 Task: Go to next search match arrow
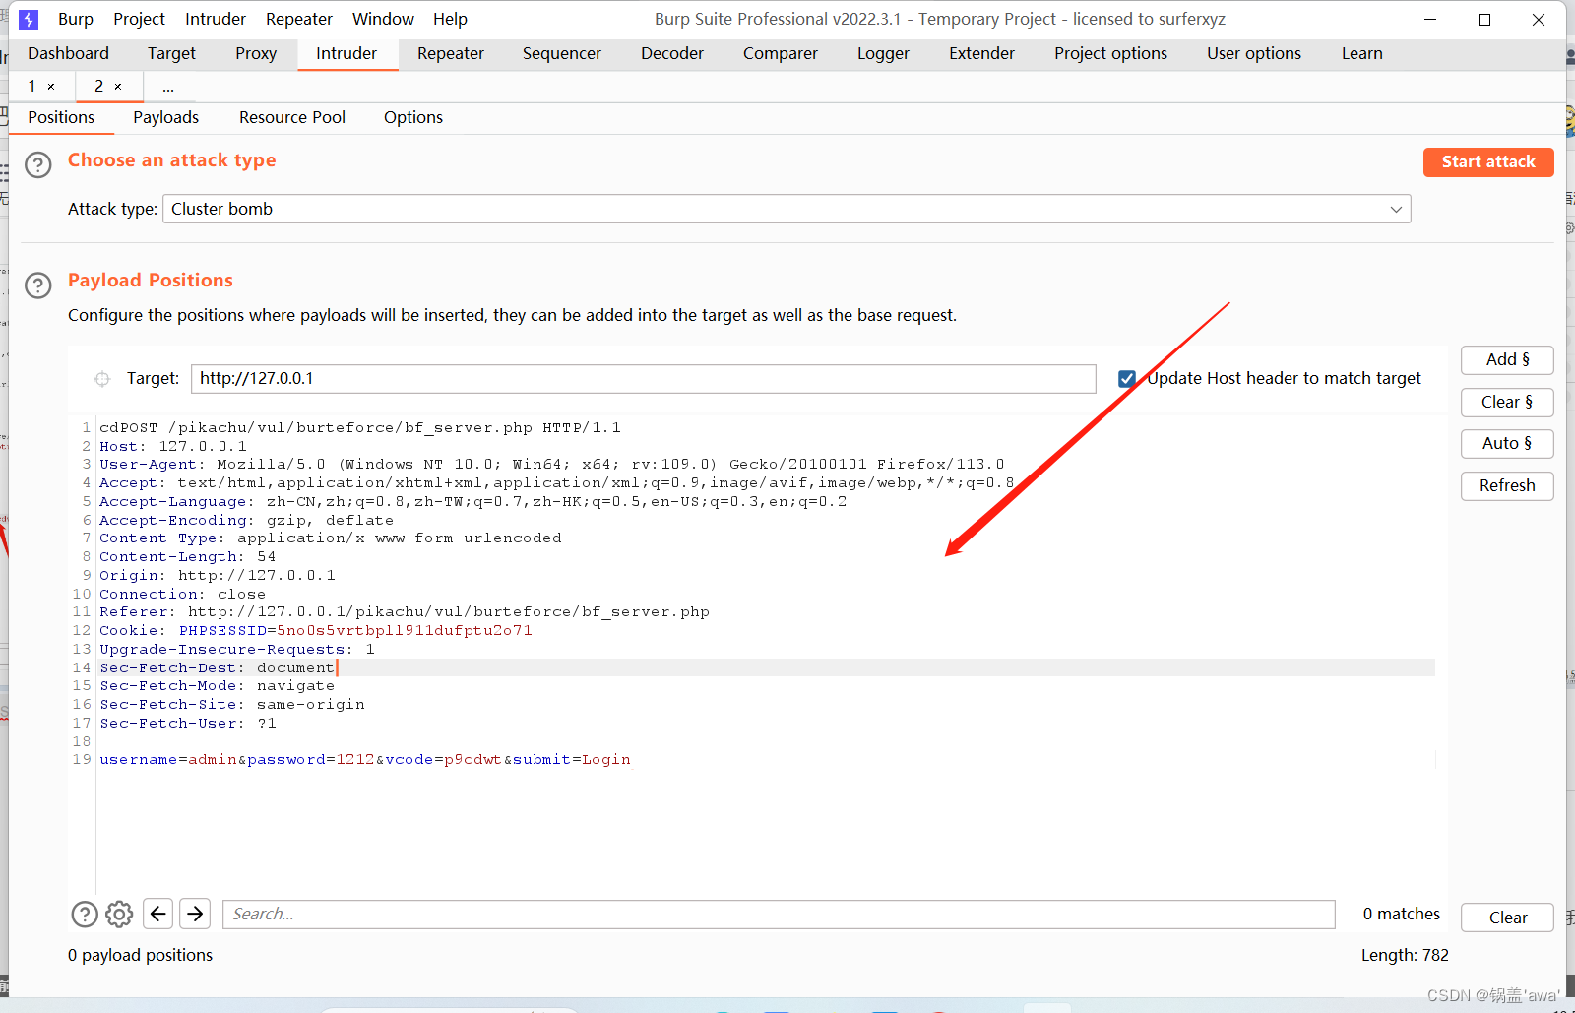[196, 914]
